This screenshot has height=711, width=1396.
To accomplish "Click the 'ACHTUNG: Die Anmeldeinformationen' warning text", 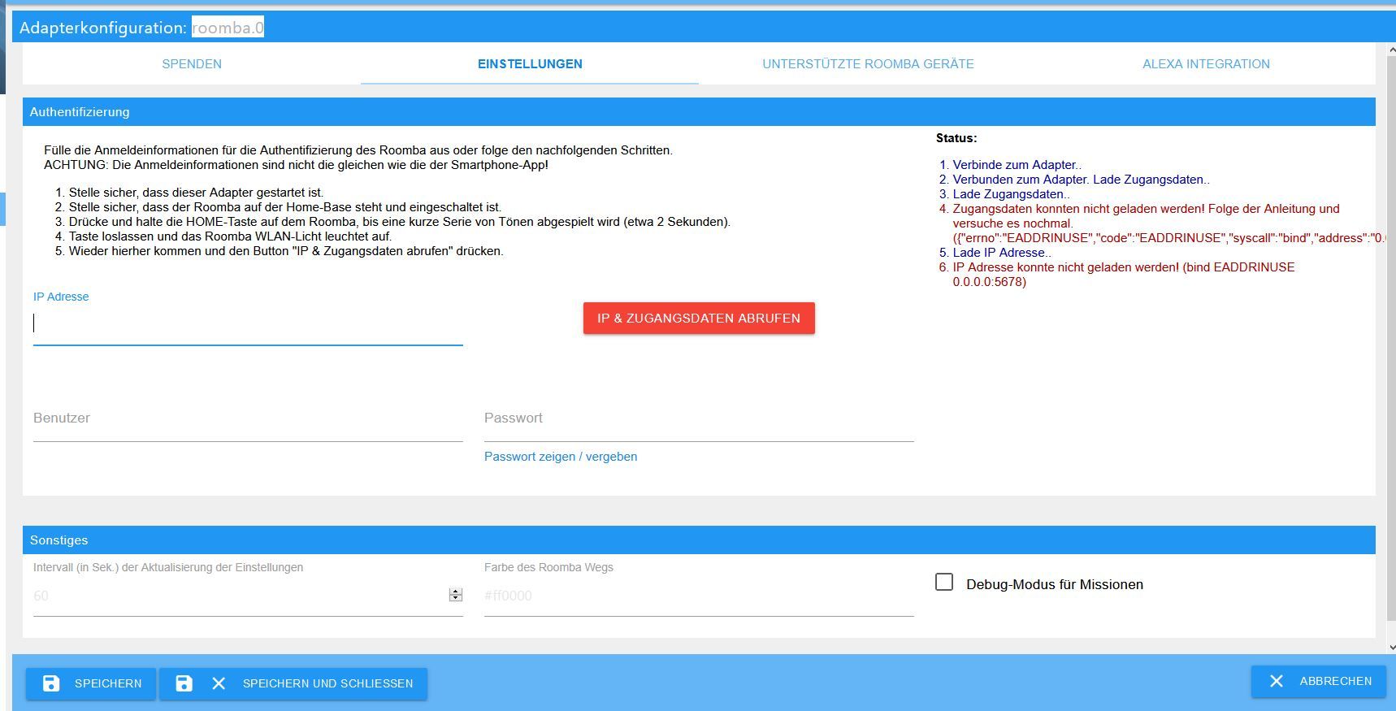I will [x=296, y=165].
